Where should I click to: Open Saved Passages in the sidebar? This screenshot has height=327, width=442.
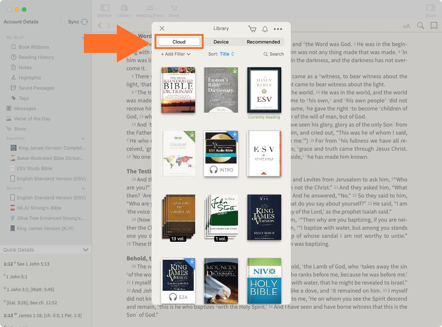33,88
